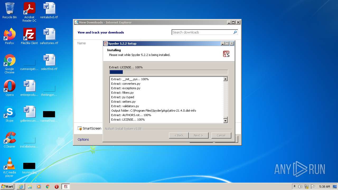Click the volume speaker tray icon
This screenshot has height=190, width=338.
300,187
